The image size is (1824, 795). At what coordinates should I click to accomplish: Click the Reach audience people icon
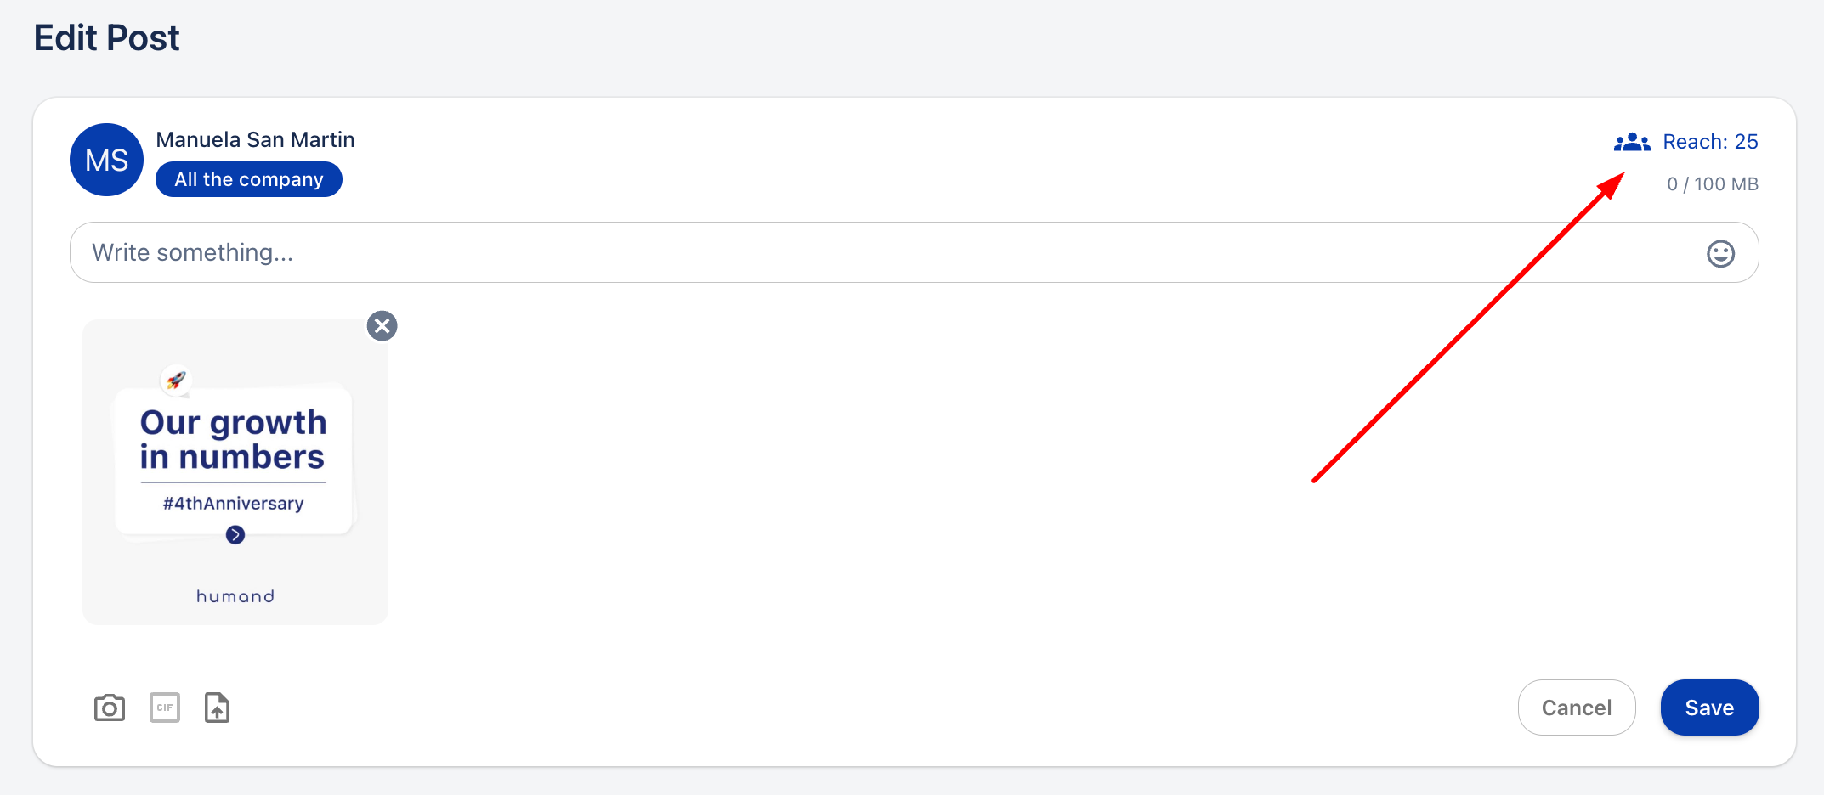point(1632,142)
